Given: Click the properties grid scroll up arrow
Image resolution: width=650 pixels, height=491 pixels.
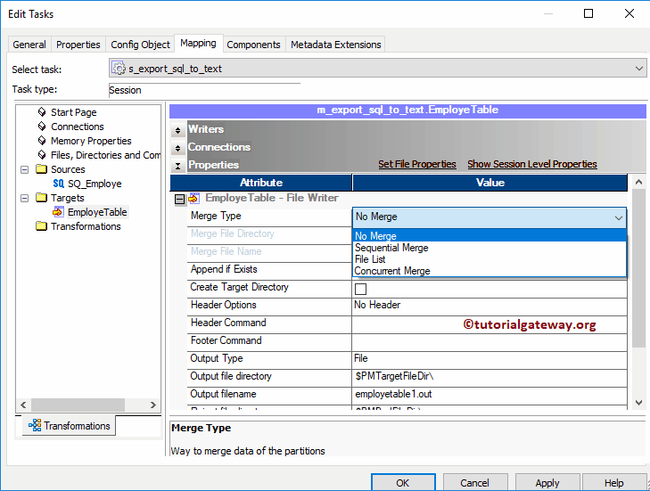Looking at the screenshot, I should click(638, 182).
